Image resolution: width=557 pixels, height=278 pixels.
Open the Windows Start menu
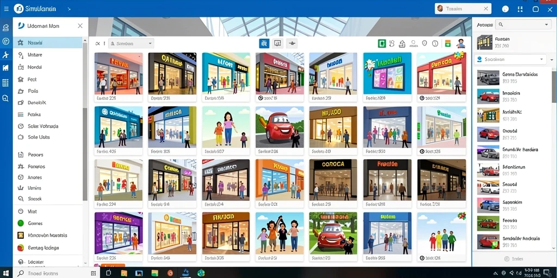pyautogui.click(x=6, y=273)
